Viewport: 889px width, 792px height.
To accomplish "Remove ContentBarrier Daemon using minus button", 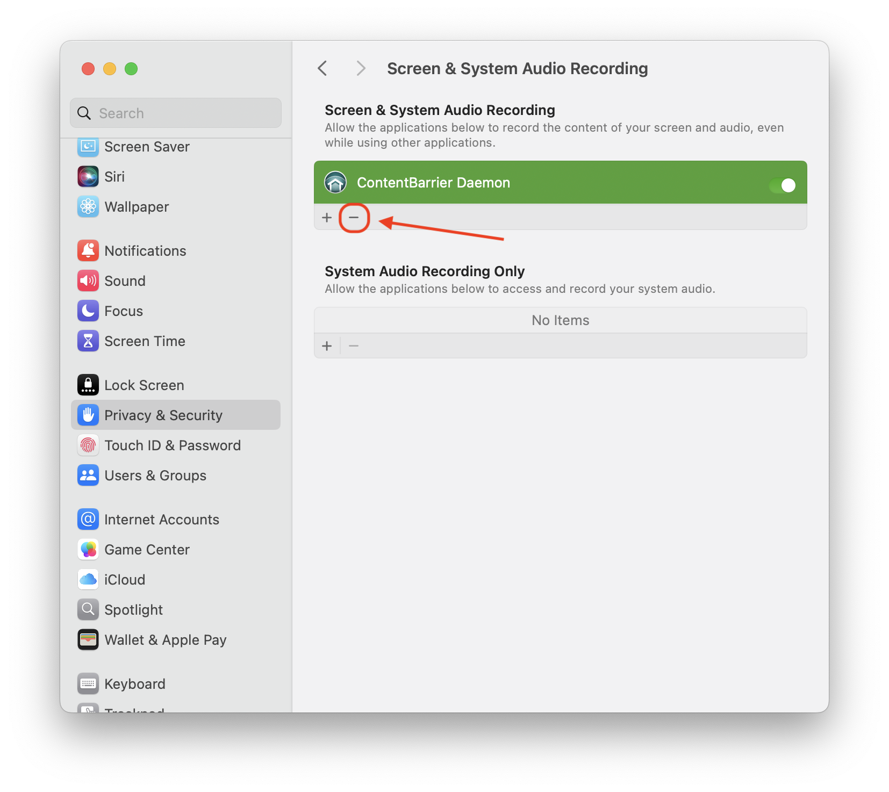I will point(354,218).
